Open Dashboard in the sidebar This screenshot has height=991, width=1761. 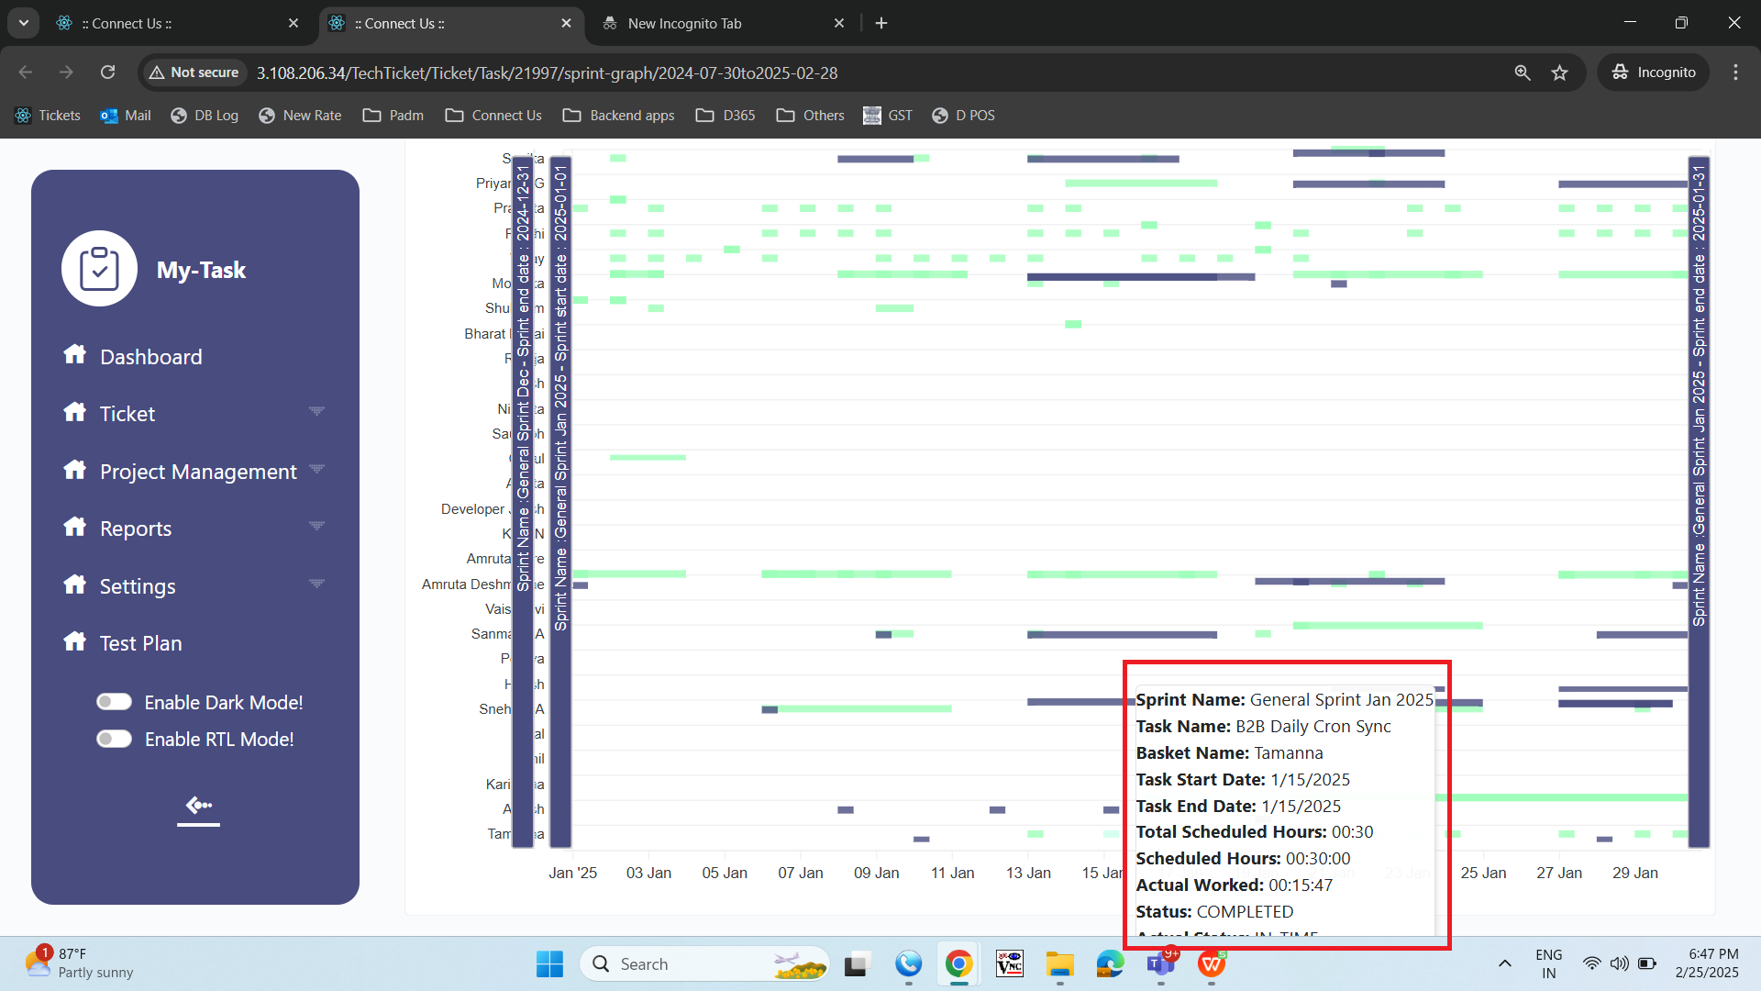pos(150,357)
